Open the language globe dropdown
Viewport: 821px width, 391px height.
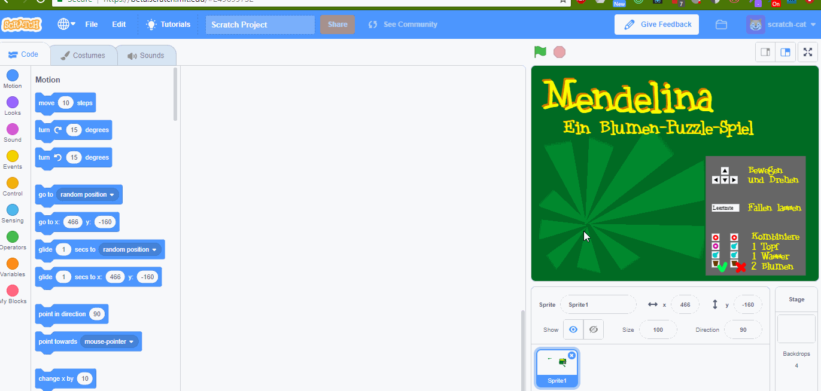(x=66, y=25)
